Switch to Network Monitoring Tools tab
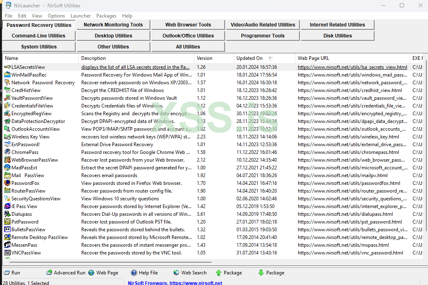 click(113, 25)
